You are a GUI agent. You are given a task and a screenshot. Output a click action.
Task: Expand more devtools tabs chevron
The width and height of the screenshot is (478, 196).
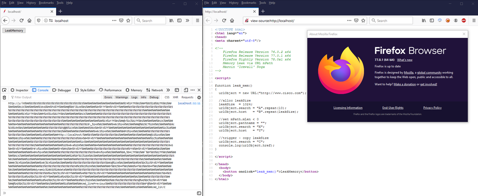tap(168, 90)
